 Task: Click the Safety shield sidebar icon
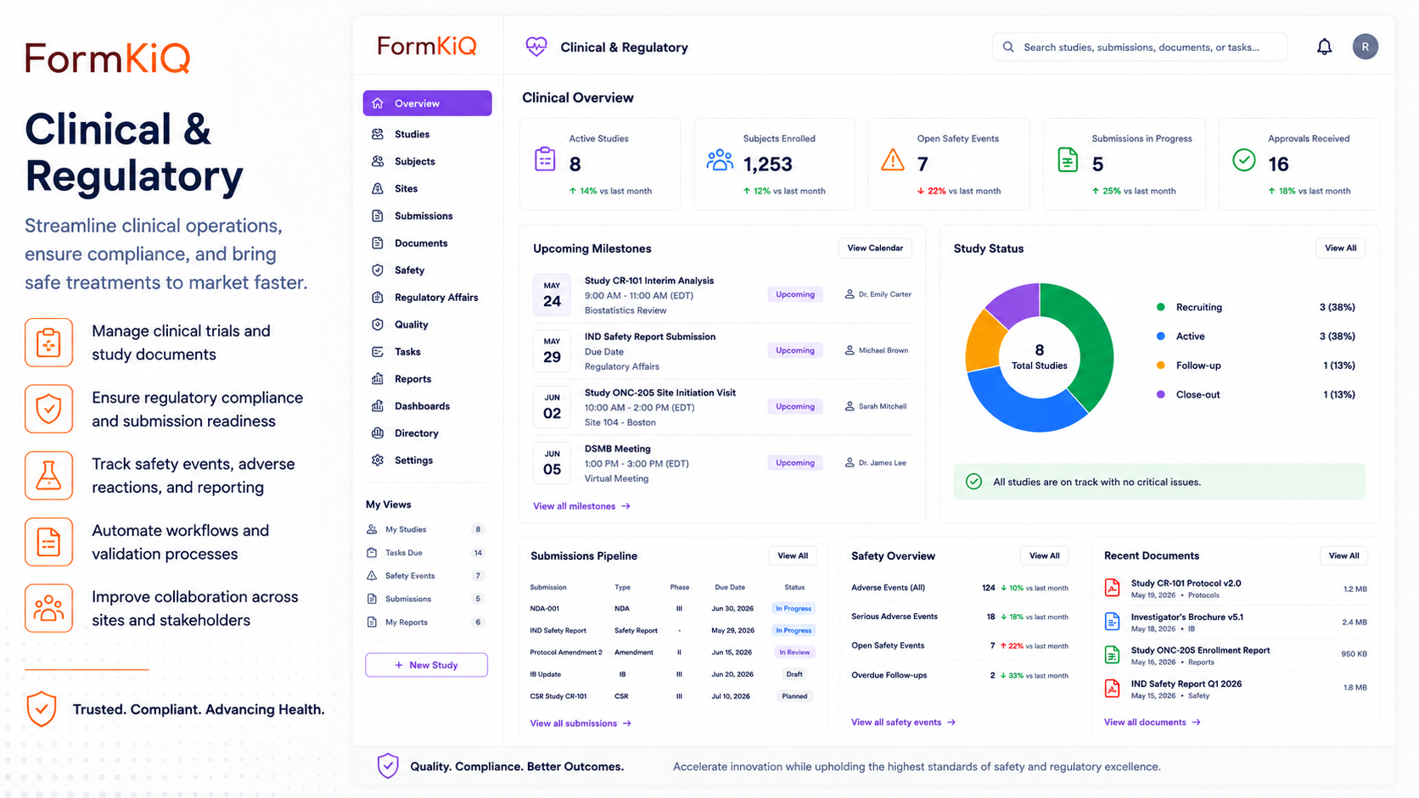tap(378, 270)
